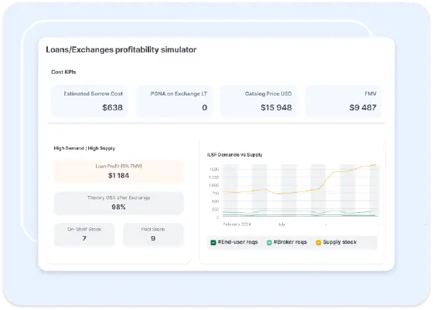Click the 98% OSA value
Image resolution: width=433 pixels, height=310 pixels.
click(119, 207)
